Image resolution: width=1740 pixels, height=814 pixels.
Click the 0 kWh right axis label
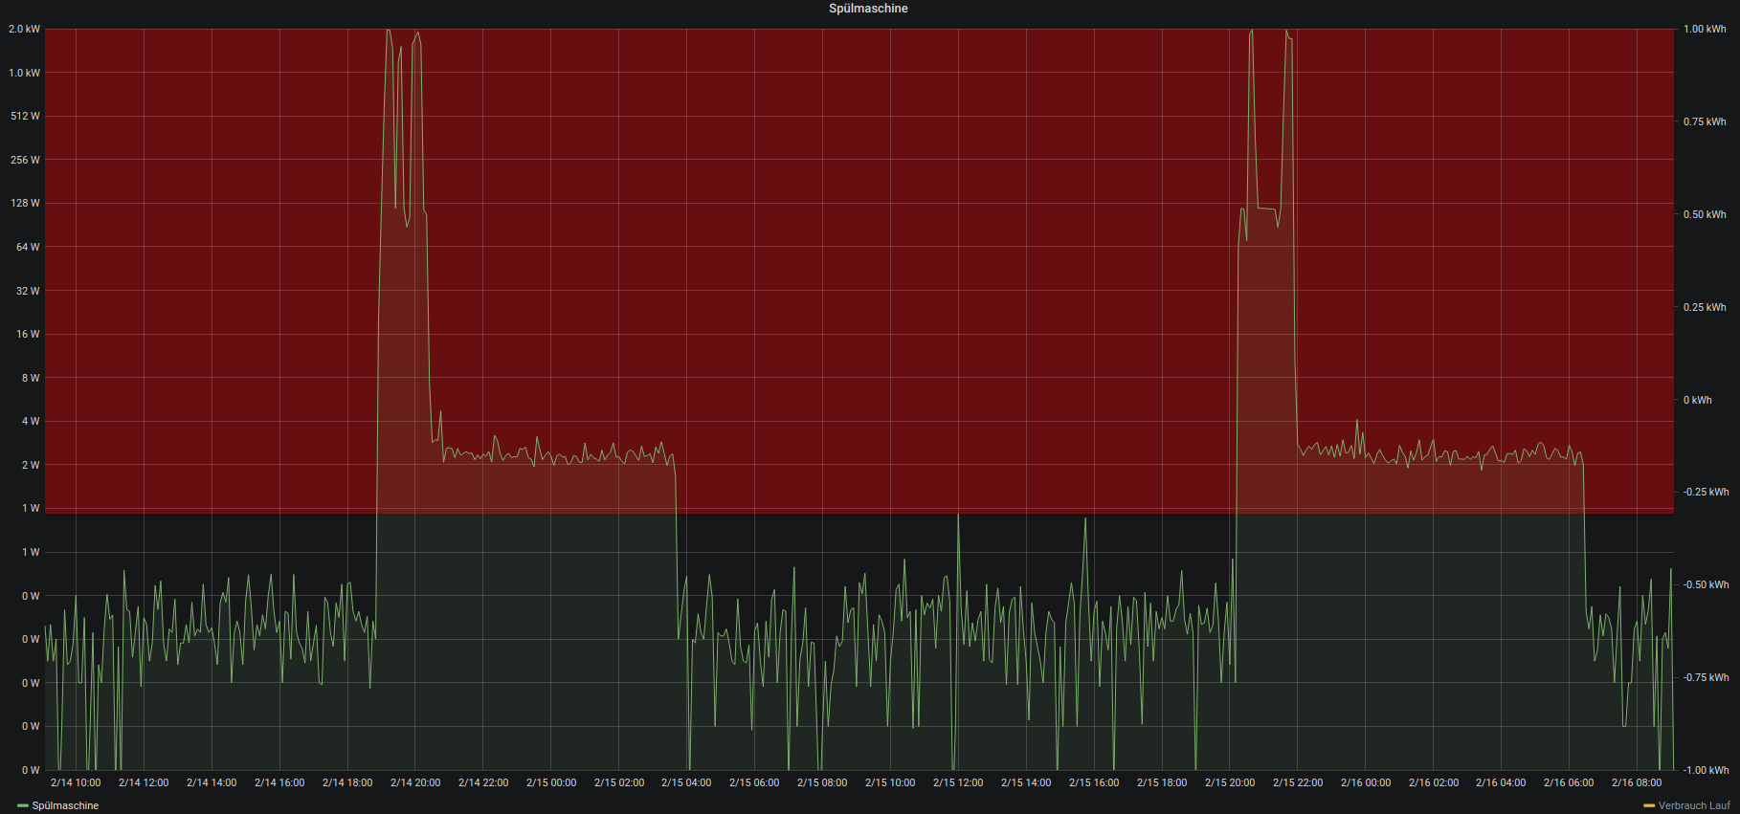click(1698, 400)
